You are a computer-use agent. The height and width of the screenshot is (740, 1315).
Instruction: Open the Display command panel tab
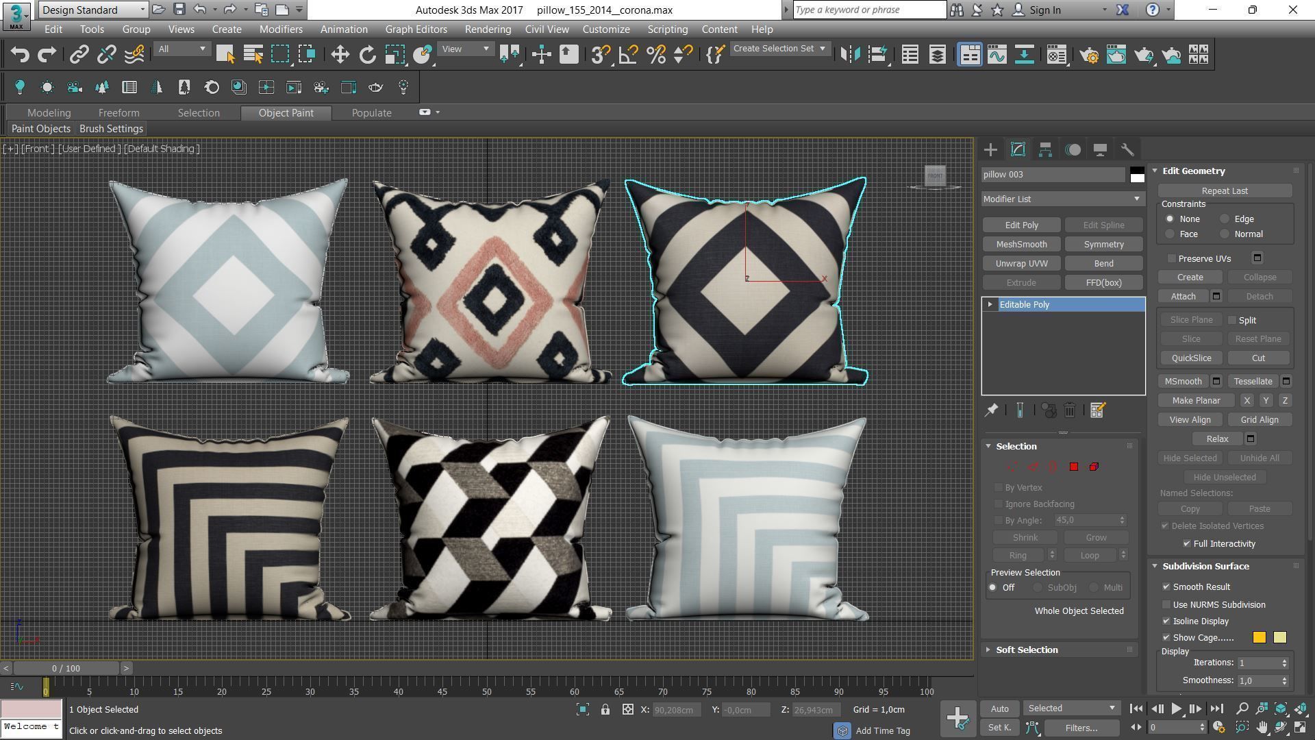(1100, 149)
